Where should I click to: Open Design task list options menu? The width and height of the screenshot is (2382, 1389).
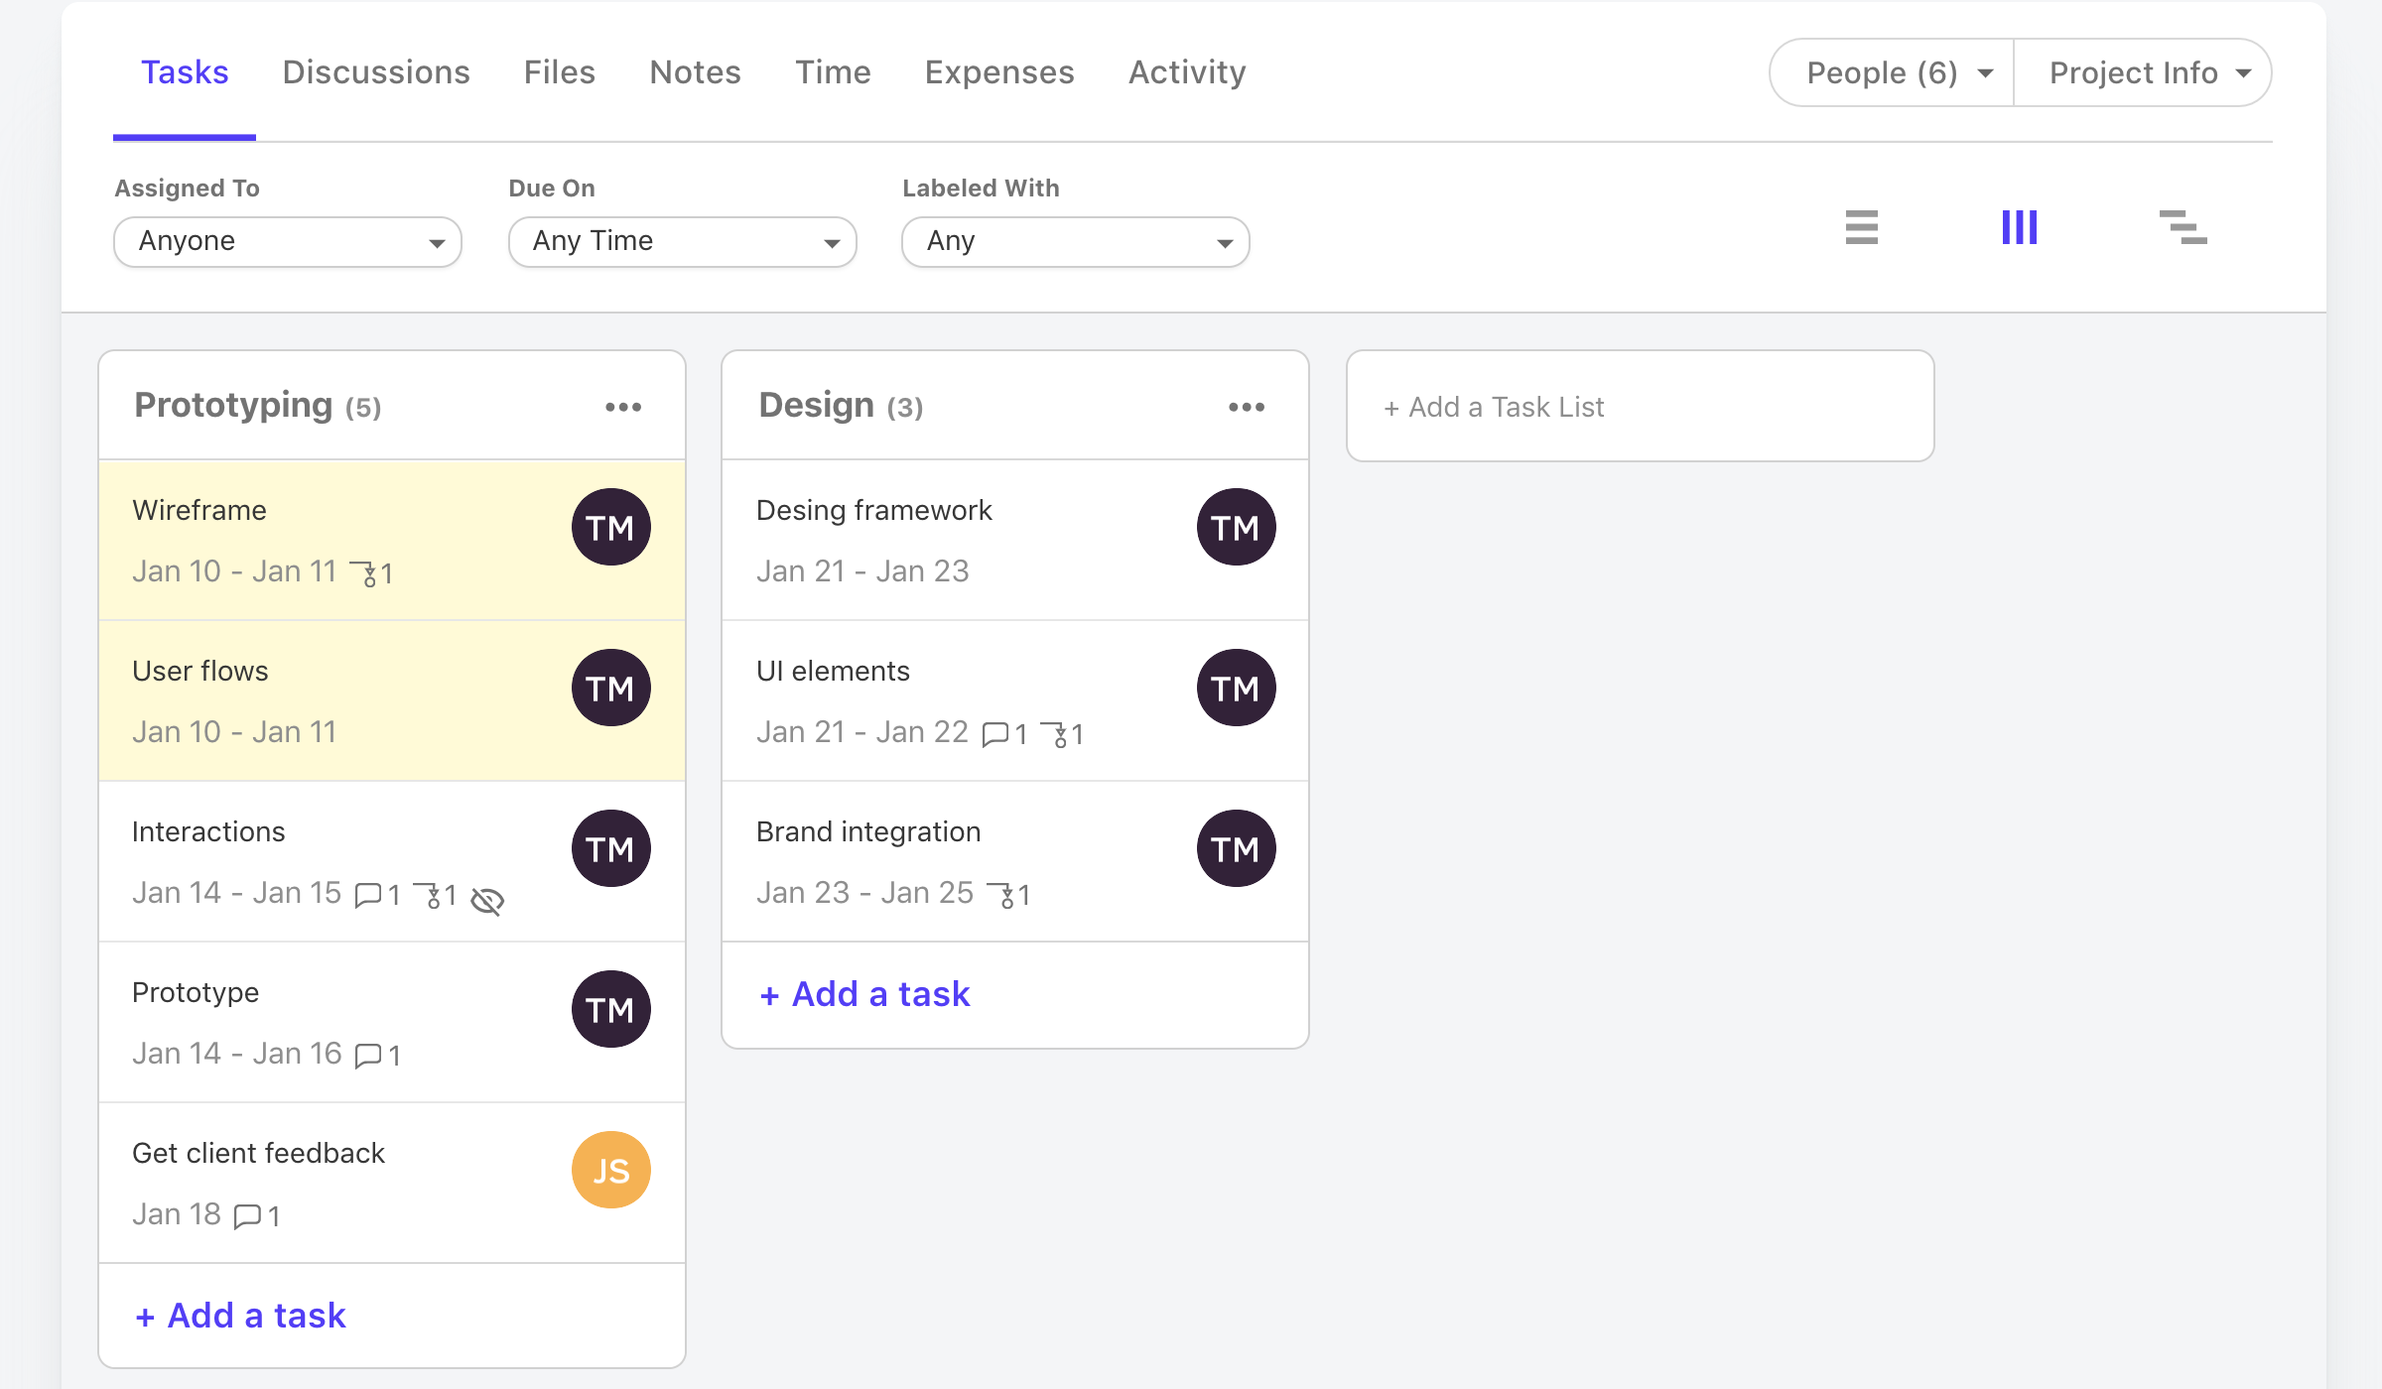(1248, 407)
